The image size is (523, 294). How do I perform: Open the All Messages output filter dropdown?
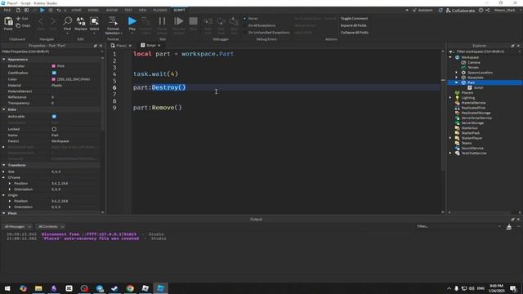(18, 227)
